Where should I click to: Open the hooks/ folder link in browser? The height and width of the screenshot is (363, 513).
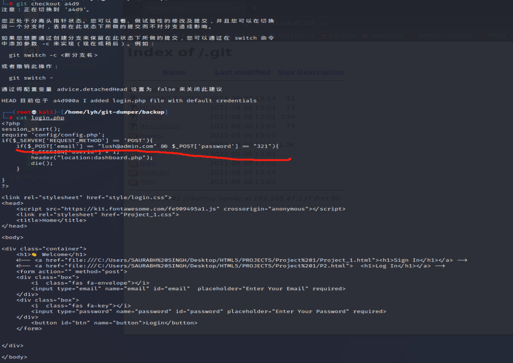click(x=152, y=135)
